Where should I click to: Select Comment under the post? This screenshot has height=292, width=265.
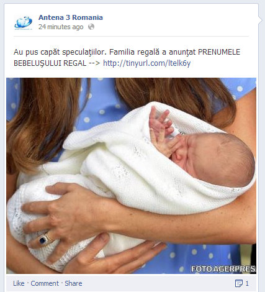[x=45, y=283]
